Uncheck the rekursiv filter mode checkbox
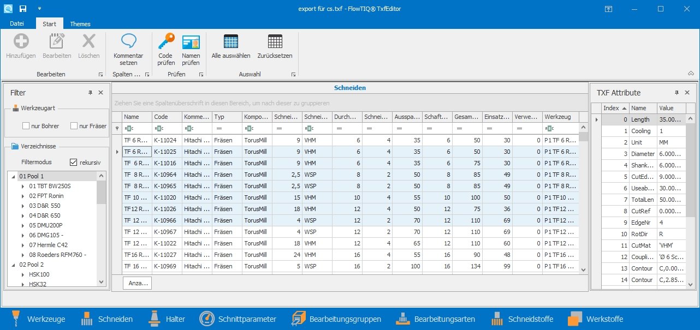The height and width of the screenshot is (330, 700). pyautogui.click(x=74, y=162)
